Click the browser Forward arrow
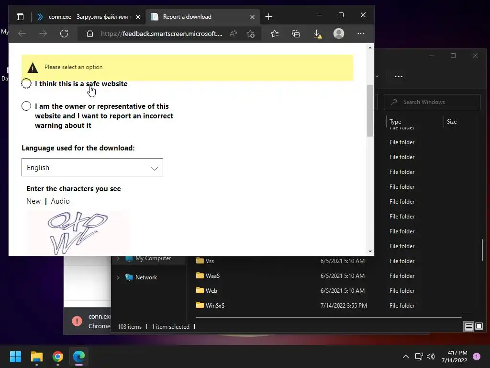 click(43, 34)
